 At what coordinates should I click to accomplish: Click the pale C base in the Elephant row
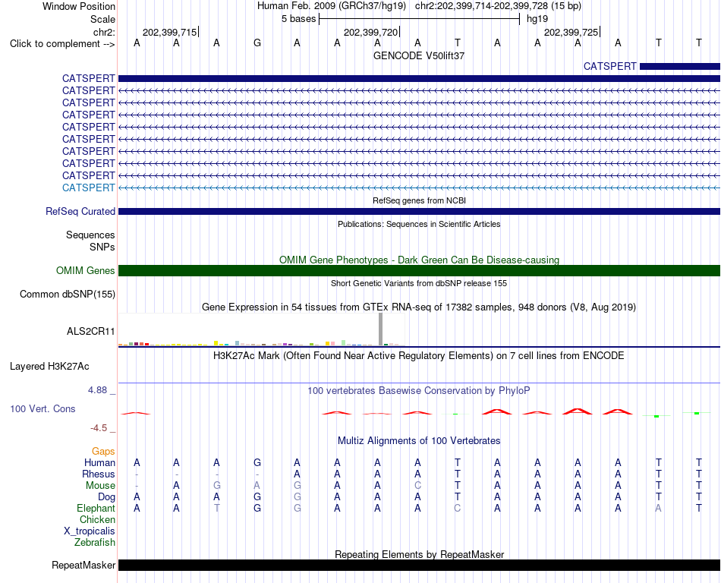[458, 508]
